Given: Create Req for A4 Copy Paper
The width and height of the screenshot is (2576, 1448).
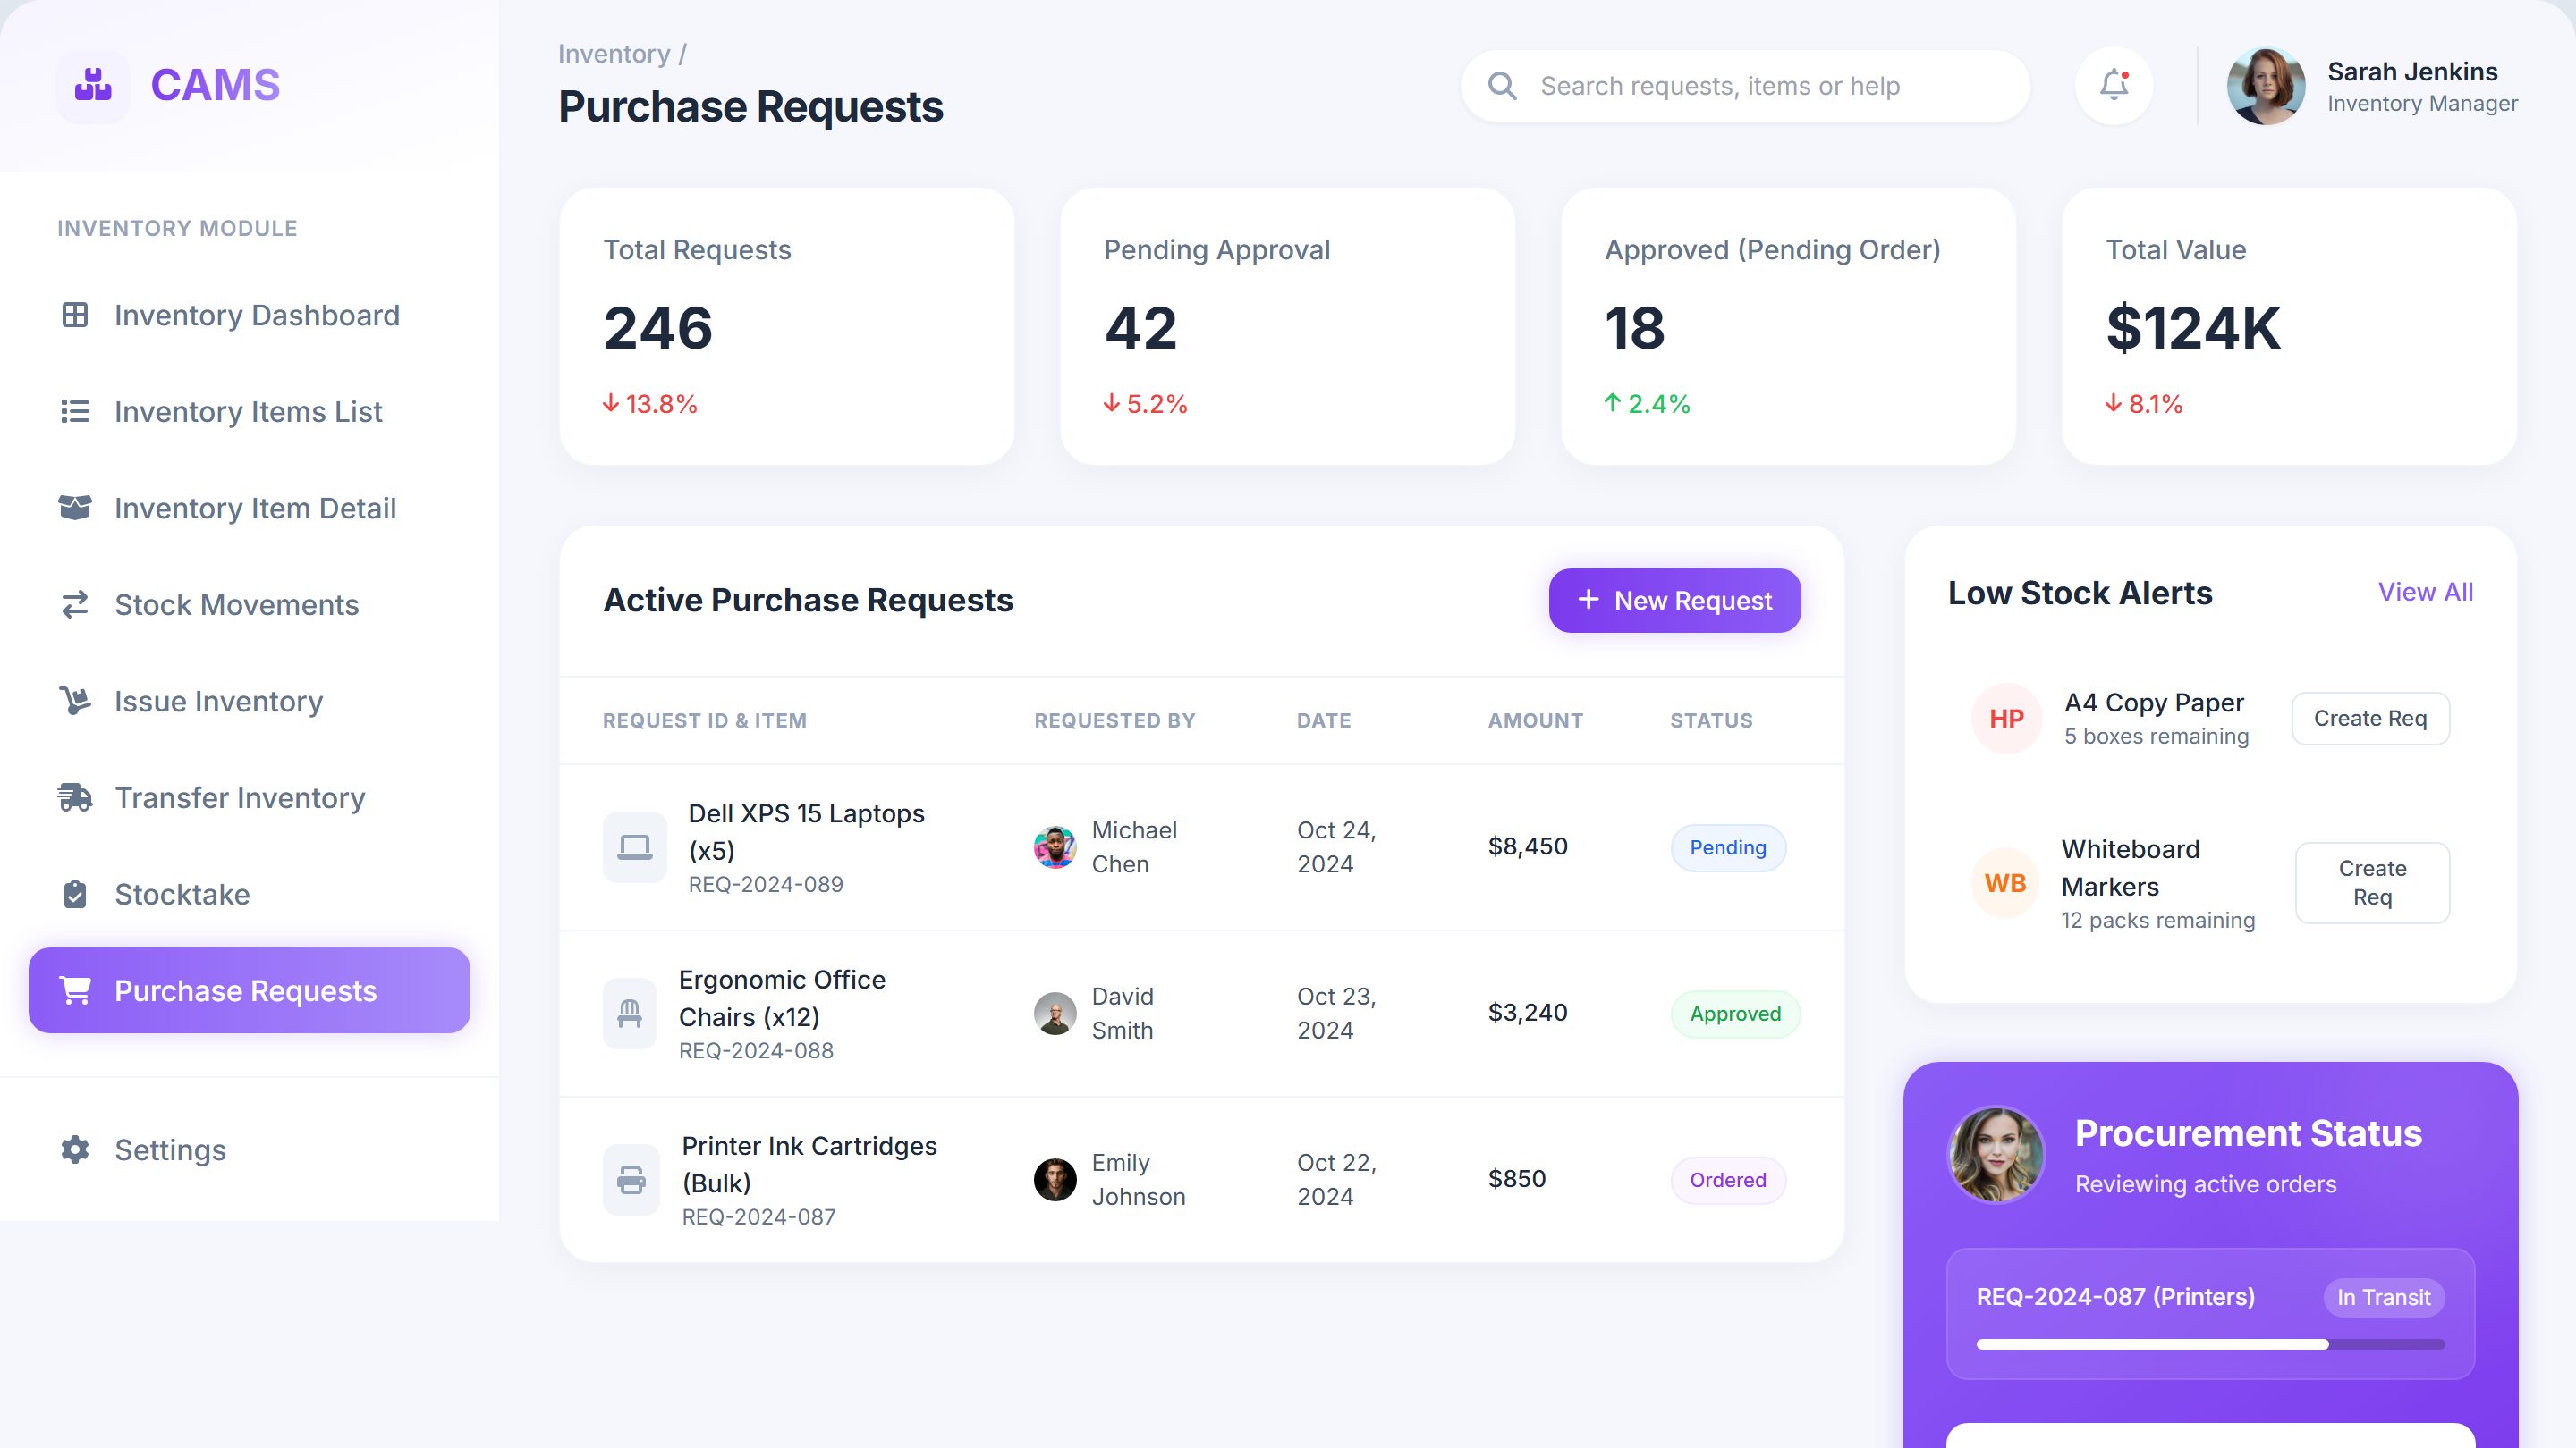Looking at the screenshot, I should [x=2370, y=719].
